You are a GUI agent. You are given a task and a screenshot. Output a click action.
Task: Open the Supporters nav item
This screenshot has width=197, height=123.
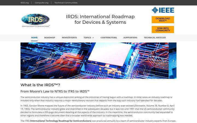tap(130, 37)
